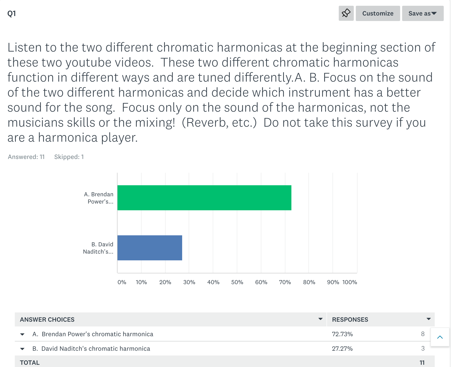Click the ANSWER CHOICES column header
Viewport: 451px width, 367px height.
47,319
